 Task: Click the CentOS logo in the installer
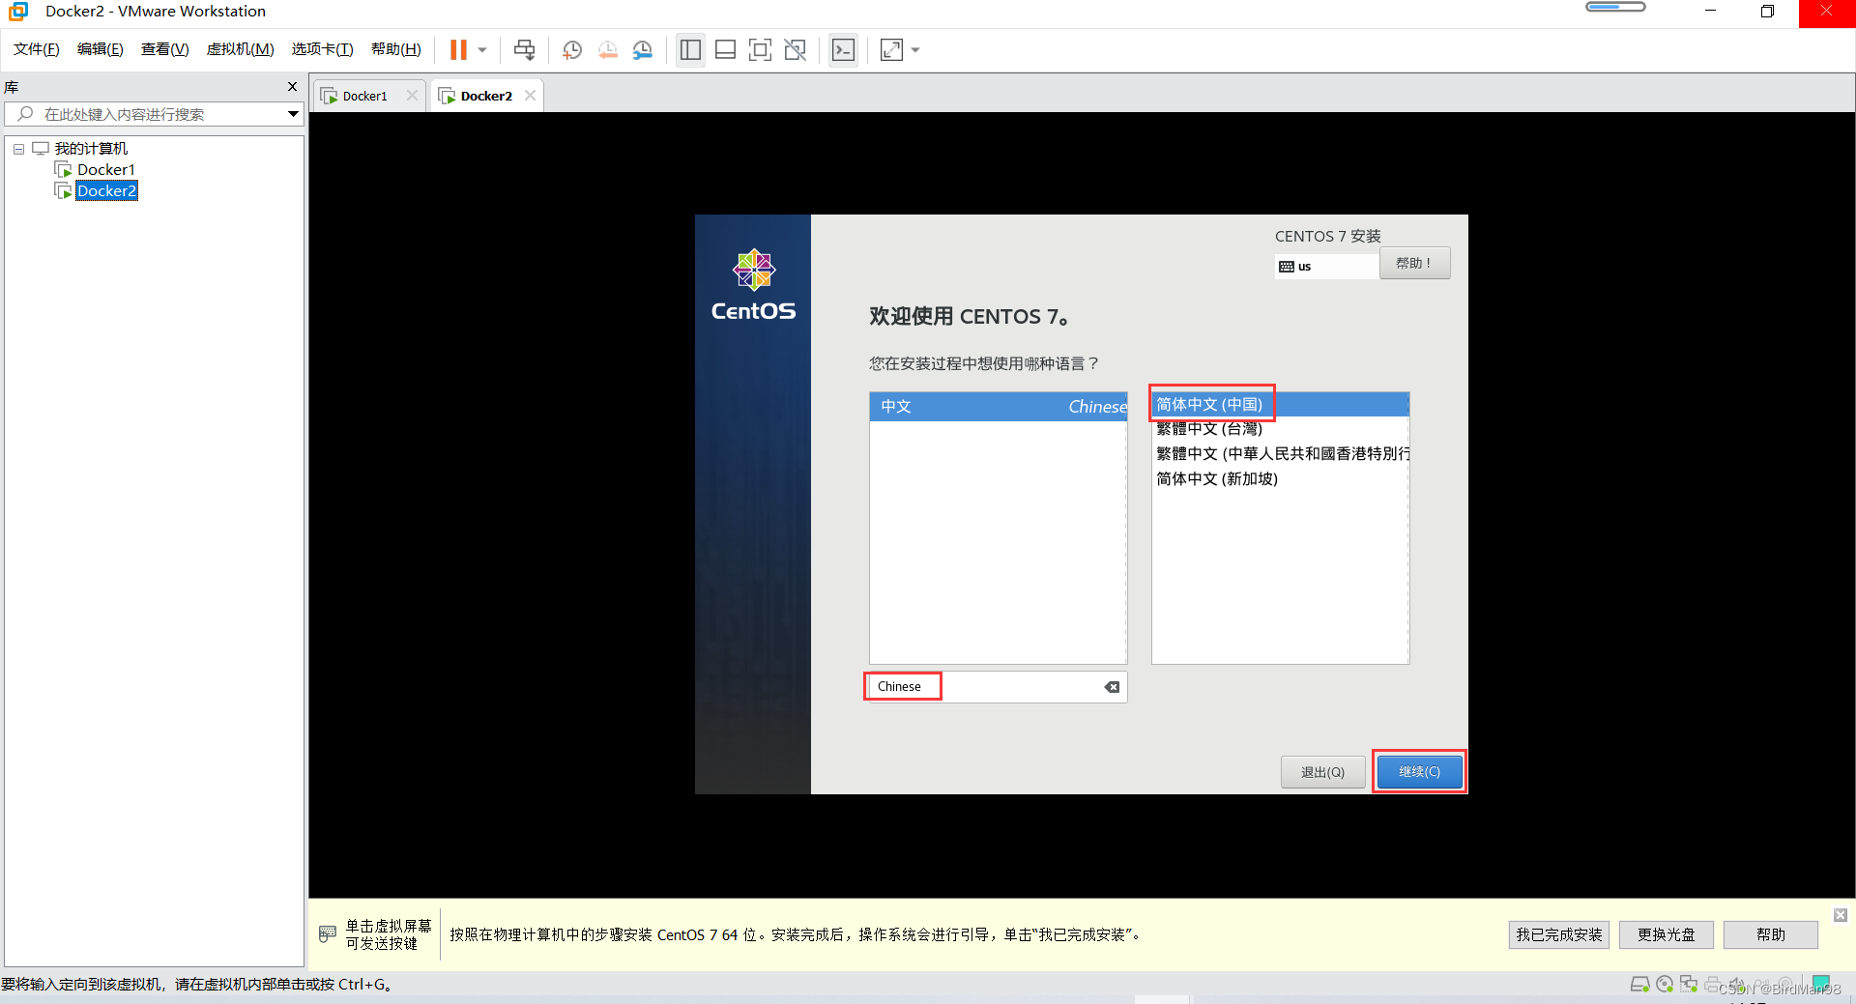pos(753,285)
